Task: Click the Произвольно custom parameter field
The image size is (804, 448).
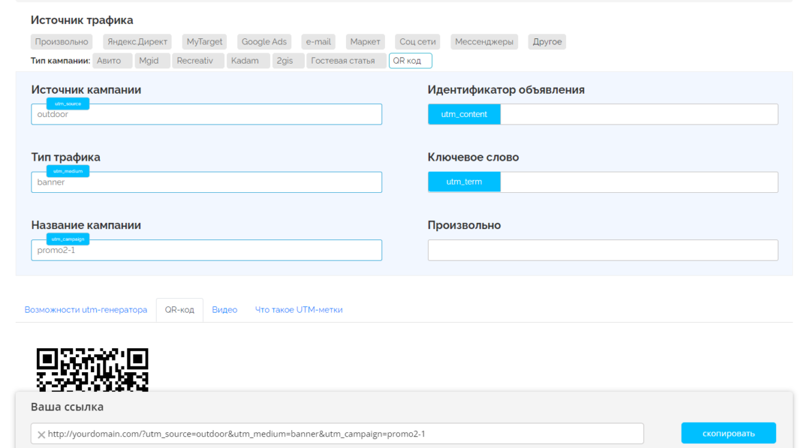Action: (602, 250)
